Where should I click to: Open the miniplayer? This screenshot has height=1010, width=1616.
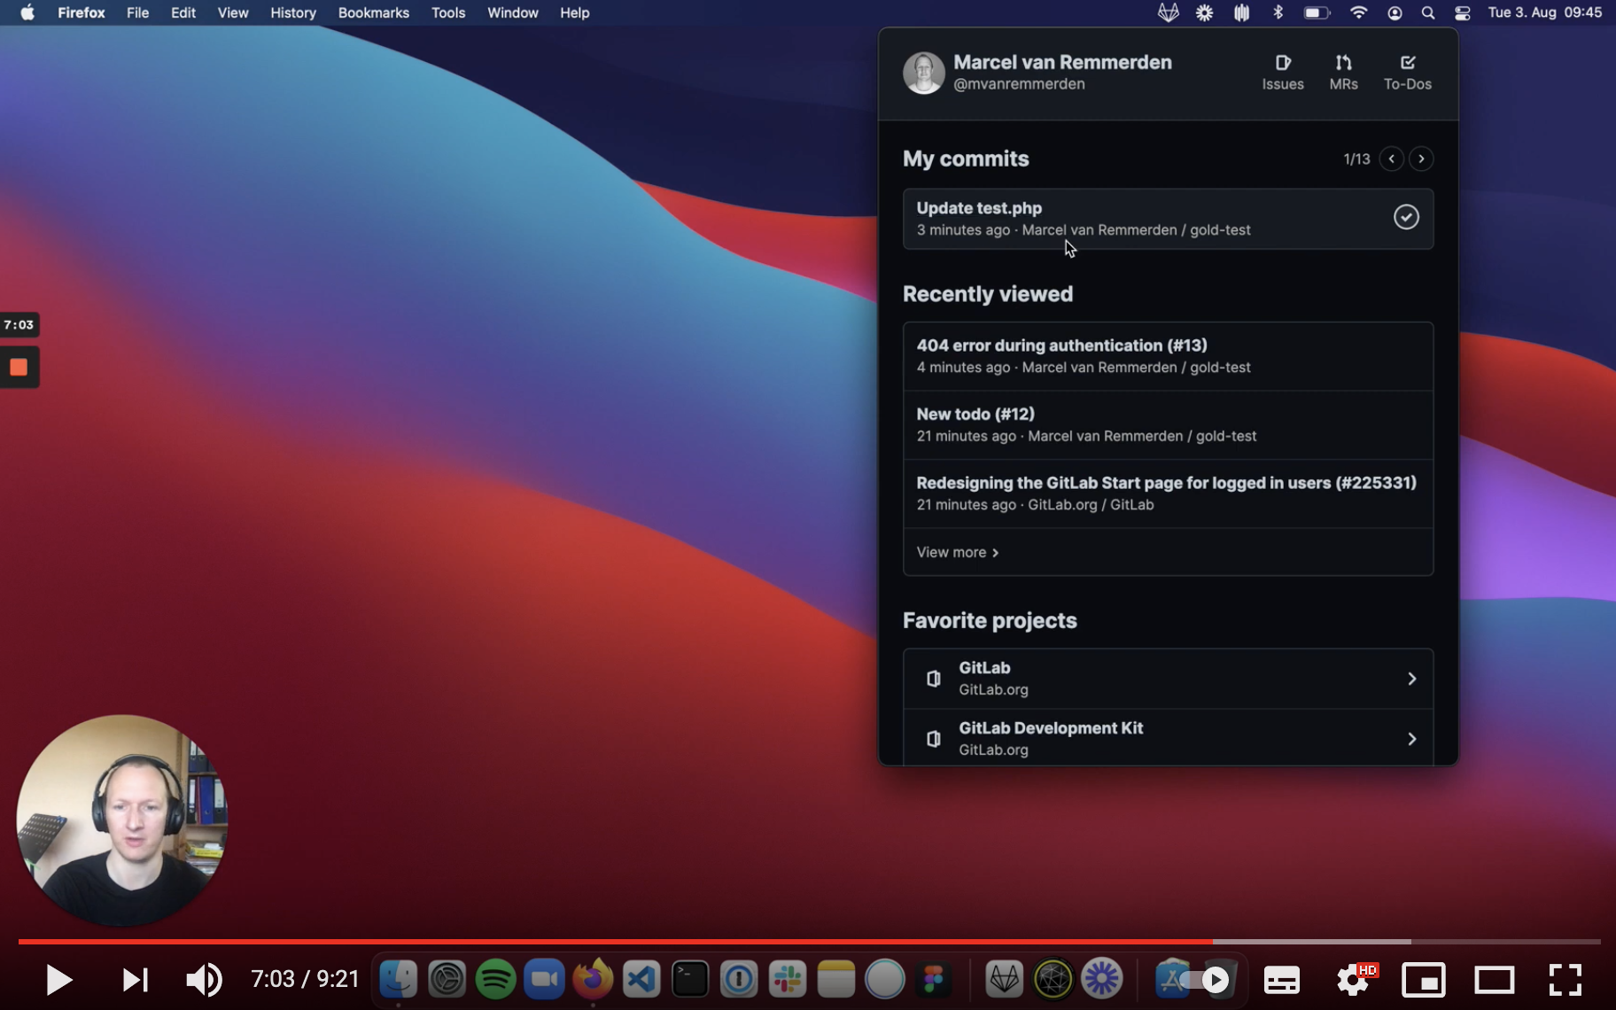(1424, 980)
